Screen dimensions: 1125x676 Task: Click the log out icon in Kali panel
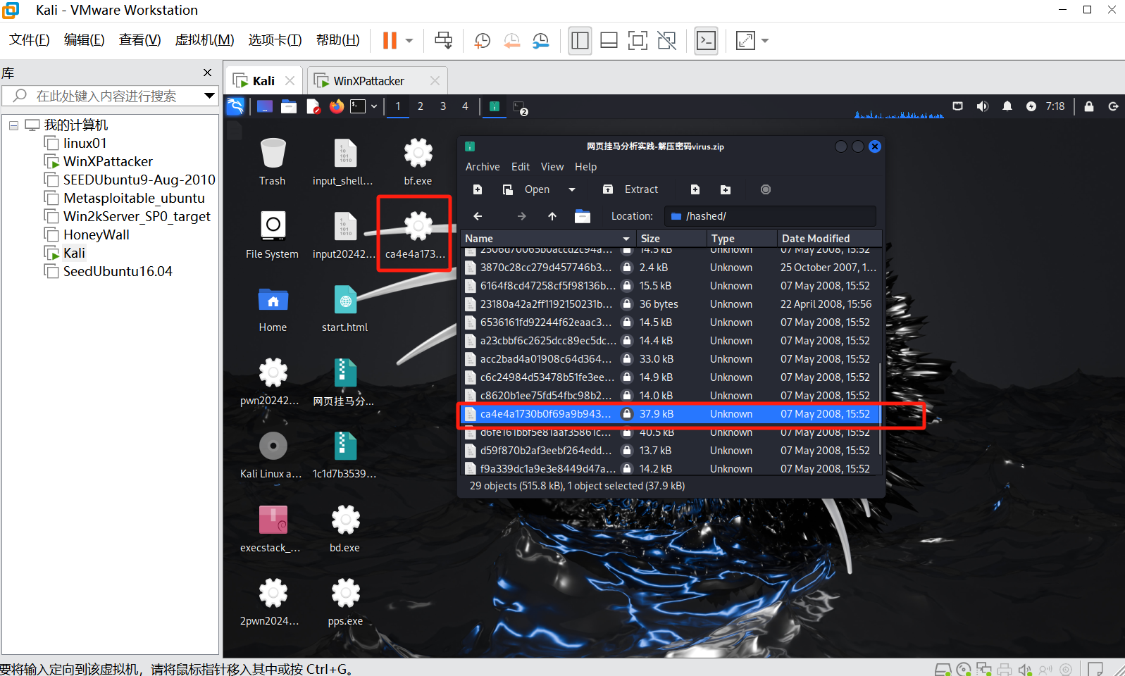[1114, 106]
